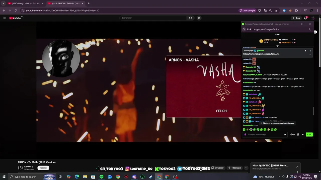321x180 pixels.
Task: Go to the YouTube home logo
Action: [15, 18]
